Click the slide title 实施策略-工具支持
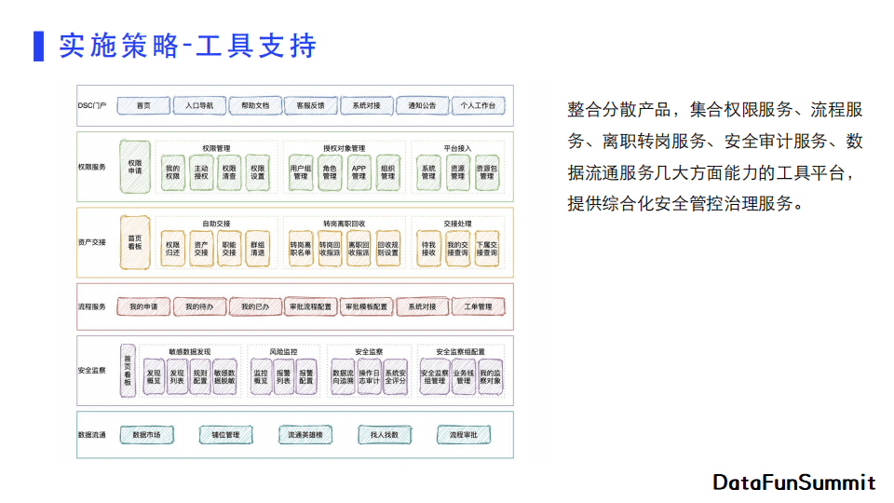Image resolution: width=894 pixels, height=503 pixels. coord(187,46)
